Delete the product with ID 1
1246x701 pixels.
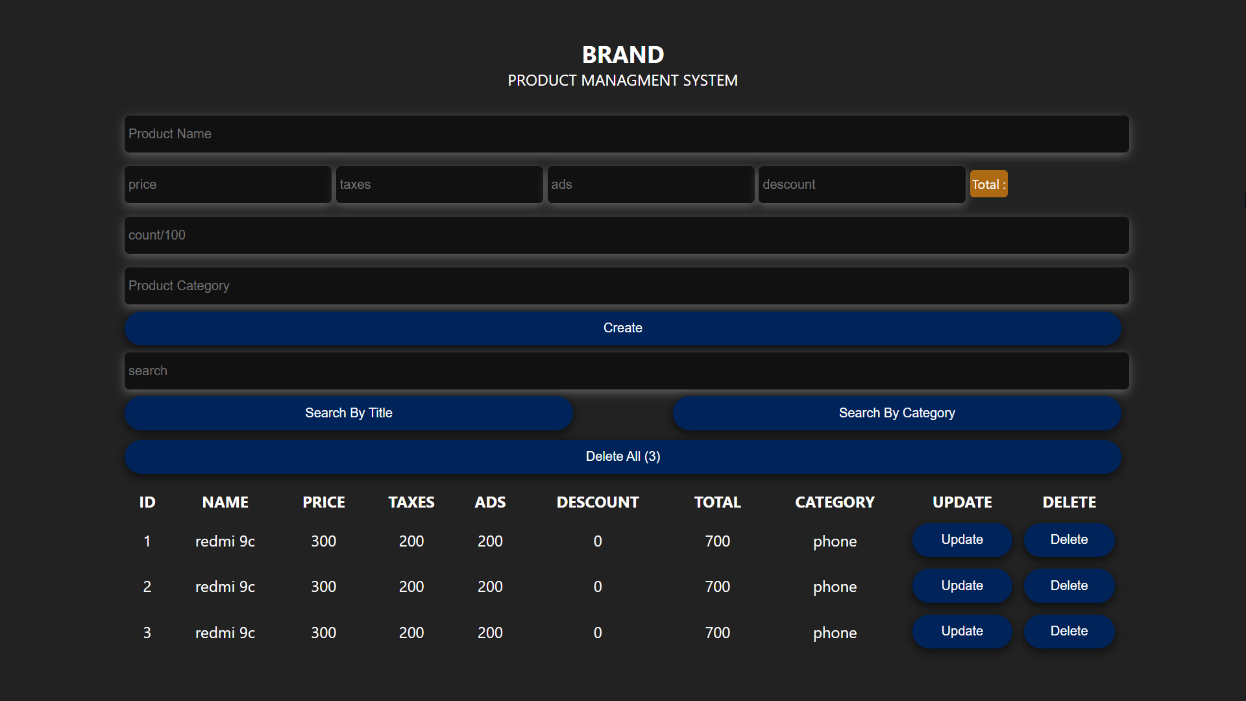point(1069,540)
